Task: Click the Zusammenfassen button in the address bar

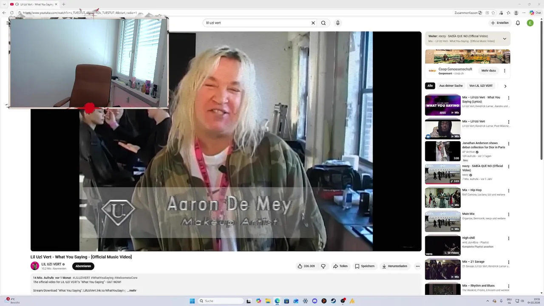Action: tap(468, 13)
